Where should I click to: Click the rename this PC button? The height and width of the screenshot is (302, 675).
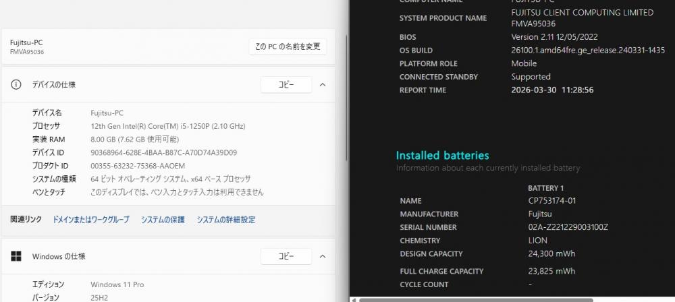click(288, 47)
